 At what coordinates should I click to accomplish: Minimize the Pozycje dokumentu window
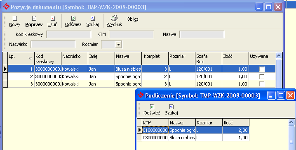259,7
